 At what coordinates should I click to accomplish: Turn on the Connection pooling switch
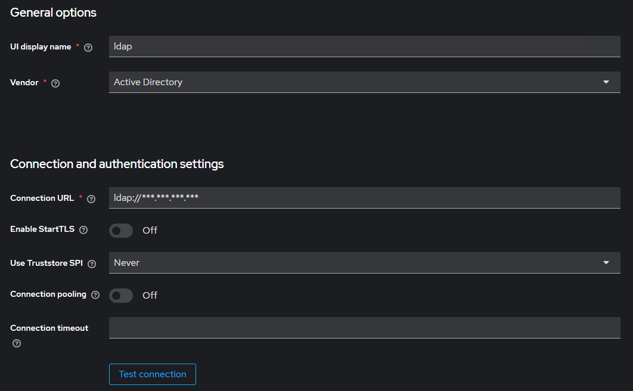click(120, 296)
